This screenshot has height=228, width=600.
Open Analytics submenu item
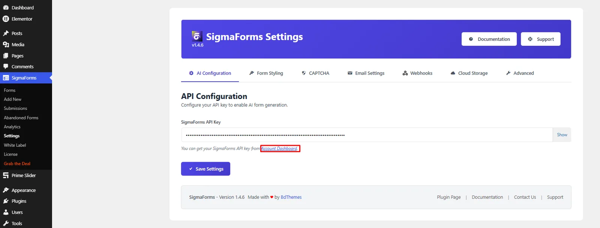click(12, 127)
